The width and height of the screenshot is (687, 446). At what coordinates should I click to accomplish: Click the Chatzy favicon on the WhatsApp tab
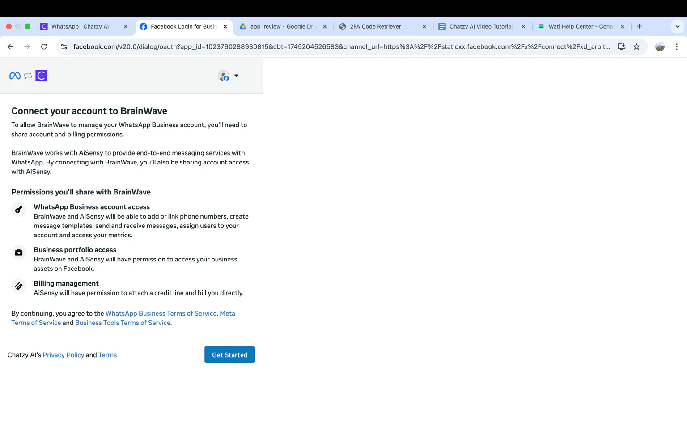[44, 27]
